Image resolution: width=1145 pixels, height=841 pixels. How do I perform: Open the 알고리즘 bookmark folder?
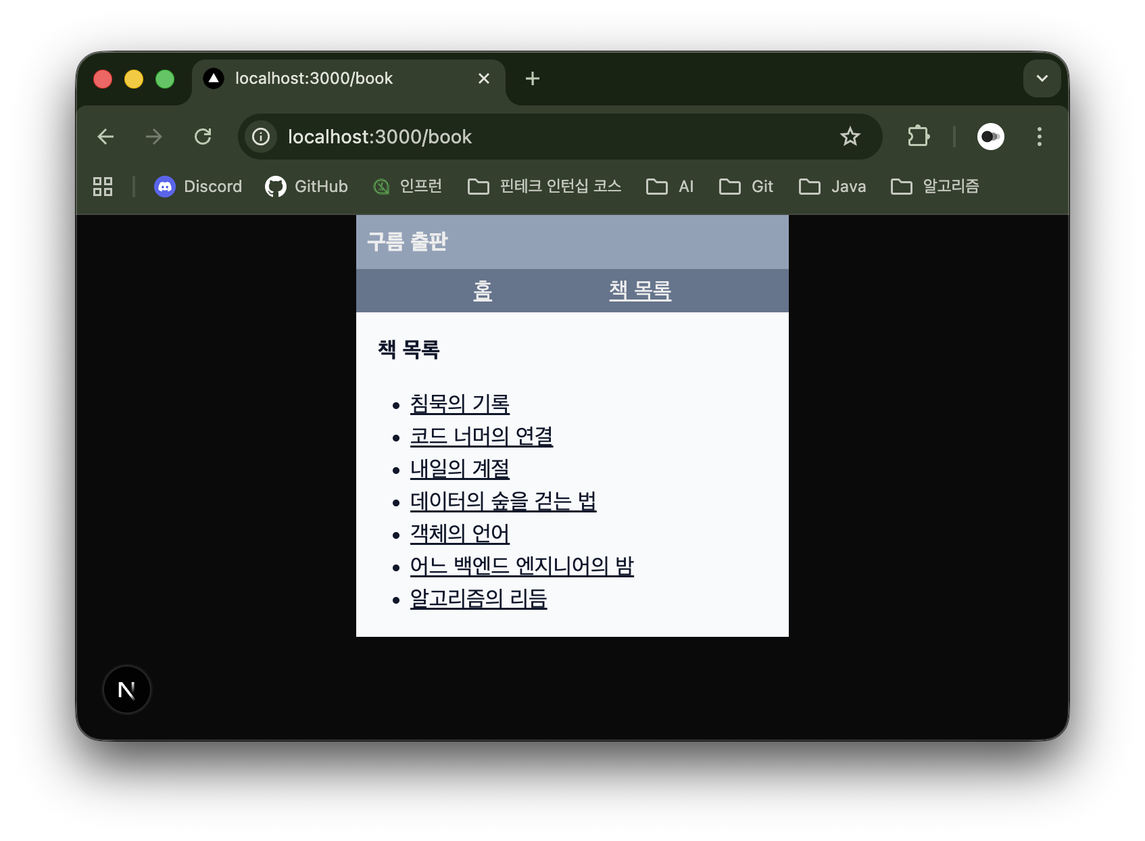tap(935, 187)
